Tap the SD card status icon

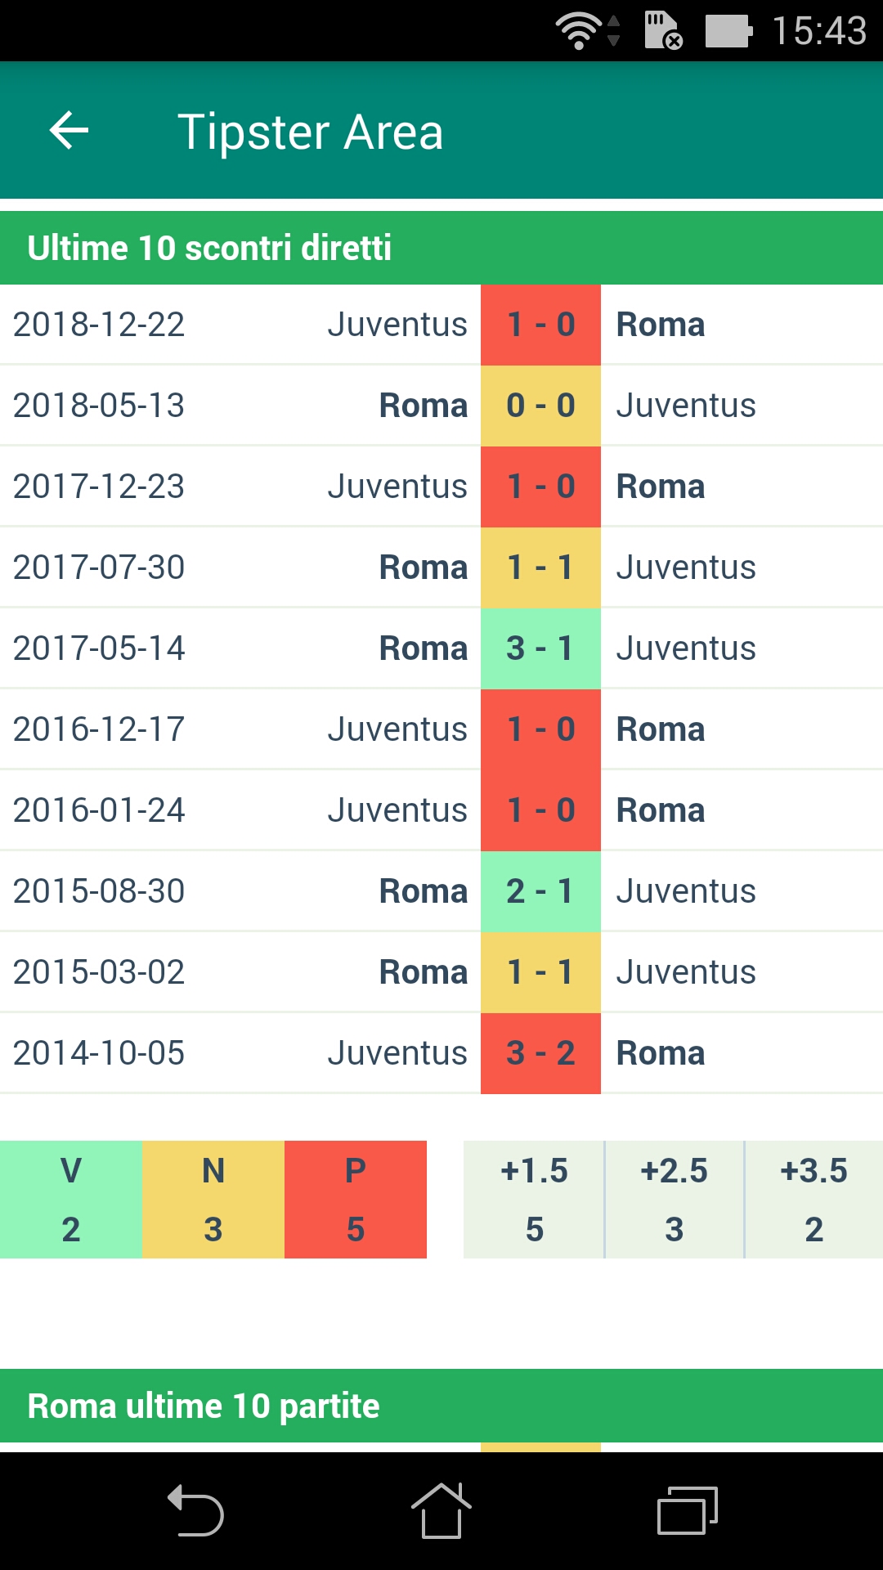[x=663, y=31]
